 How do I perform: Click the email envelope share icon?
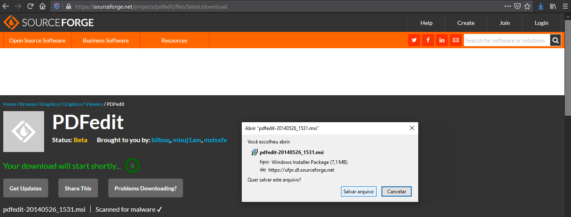456,40
